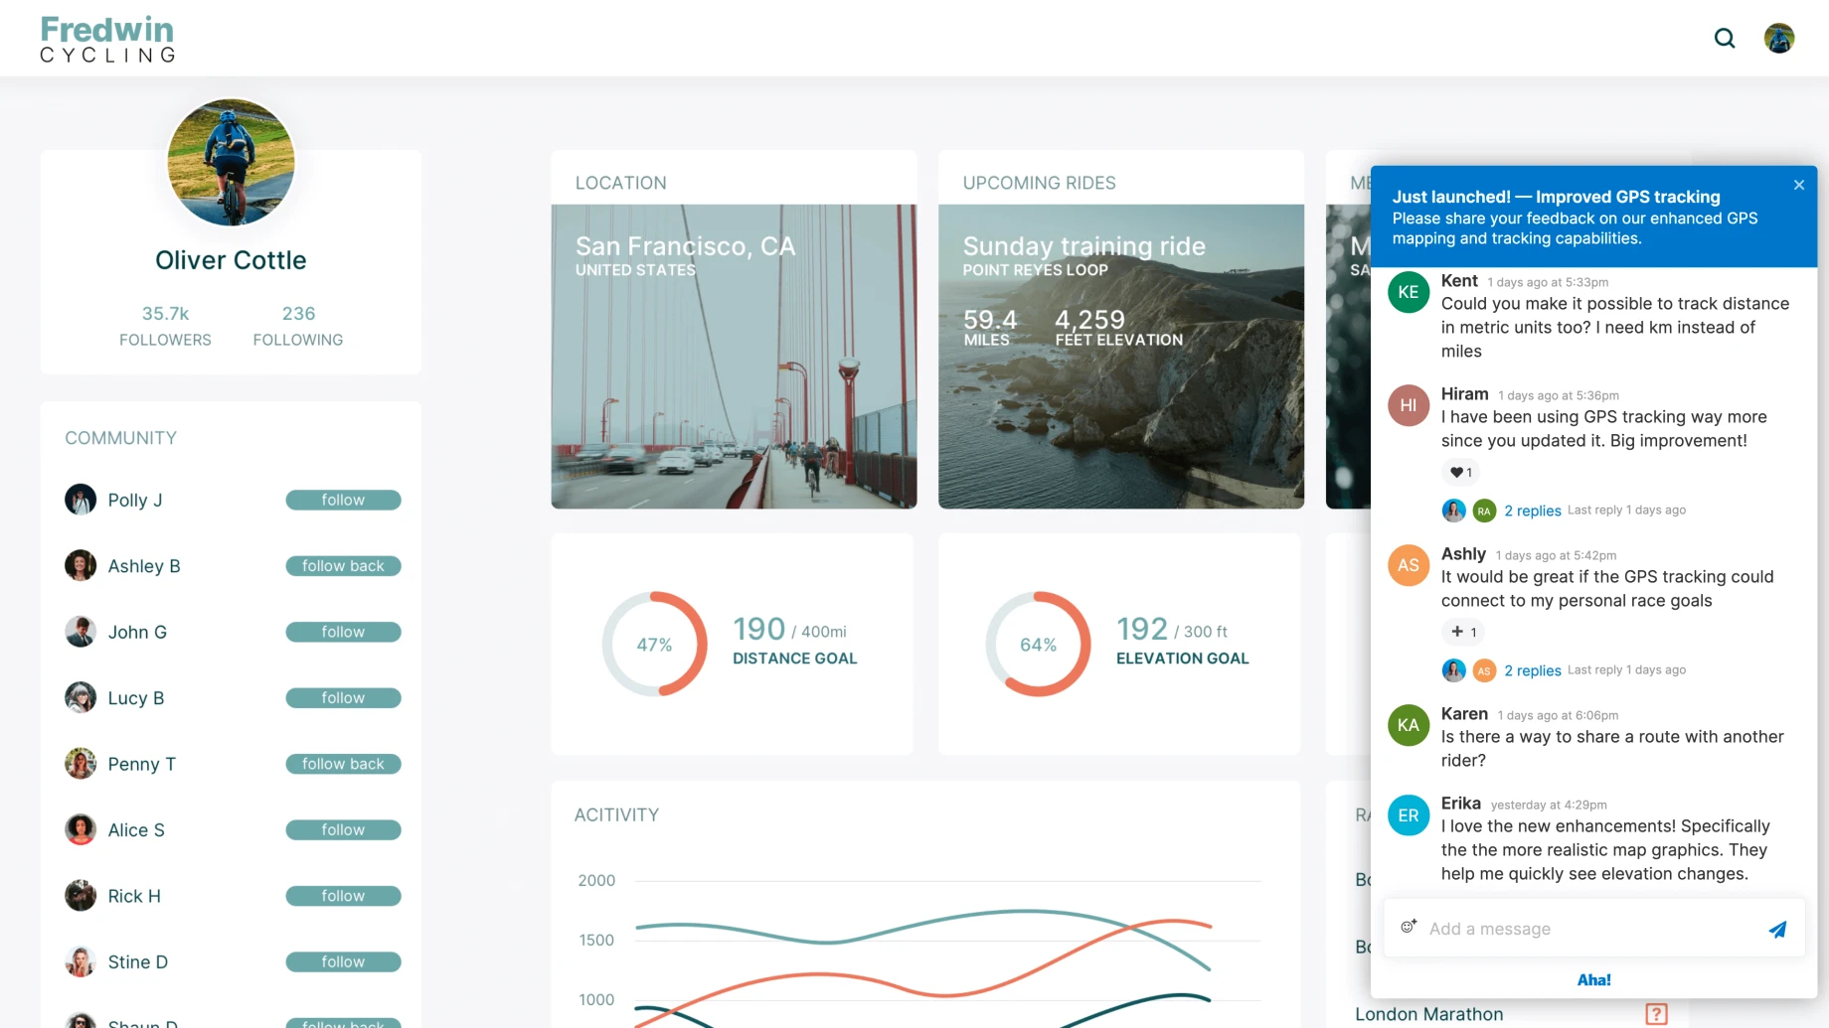Click the Fredwin Cycling logo
This screenshot has width=1829, height=1028.
(x=107, y=39)
